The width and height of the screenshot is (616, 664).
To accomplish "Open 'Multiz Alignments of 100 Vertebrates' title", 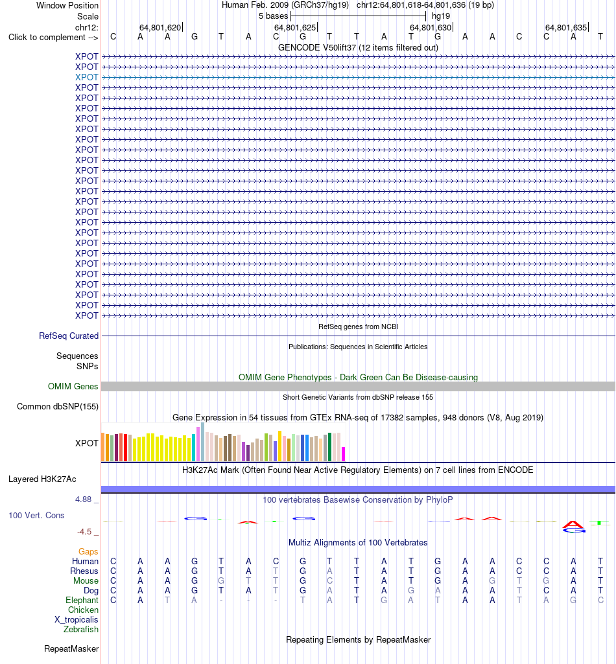I will (358, 542).
